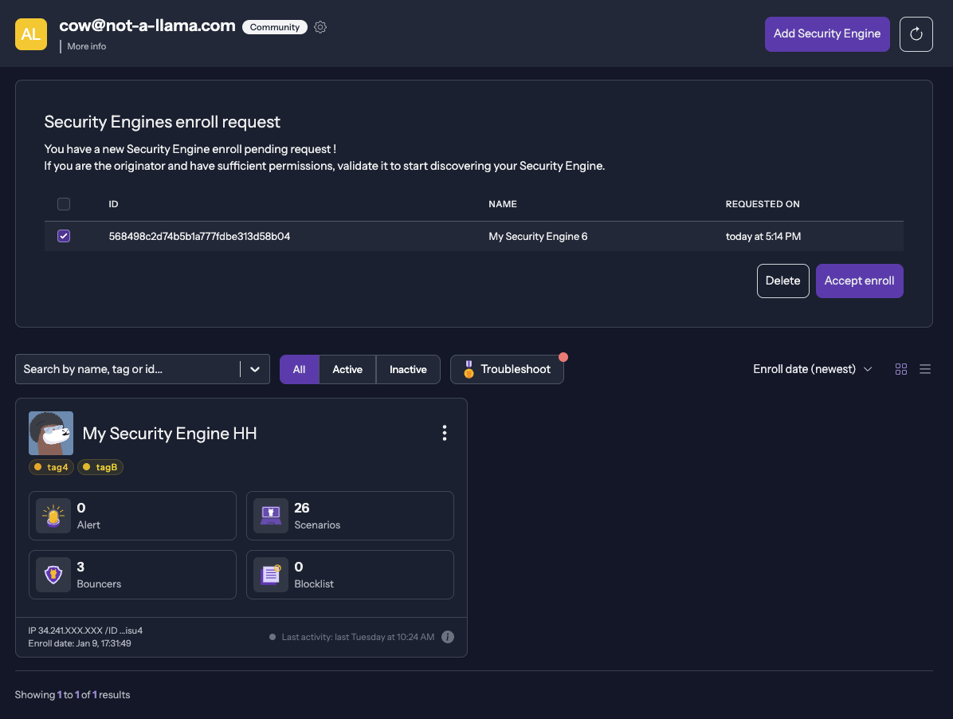The image size is (953, 719).
Task: Refresh engines using the circular arrow icon
Action: 916,33
